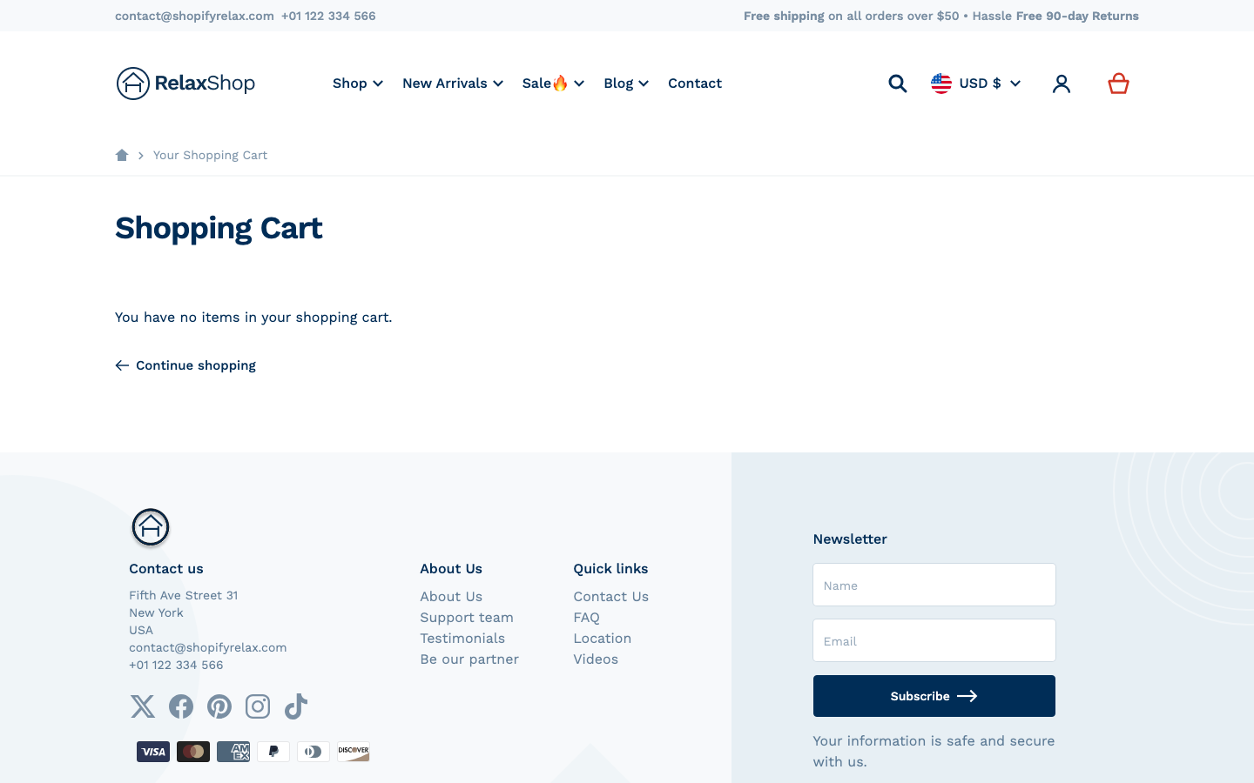Expand the Blog menu dropdown
This screenshot has width=1254, height=783.
point(626,84)
